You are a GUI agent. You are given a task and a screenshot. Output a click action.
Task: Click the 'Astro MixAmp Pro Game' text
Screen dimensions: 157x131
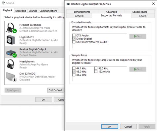33,65
